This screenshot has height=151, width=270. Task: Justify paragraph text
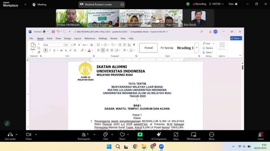click(112, 50)
